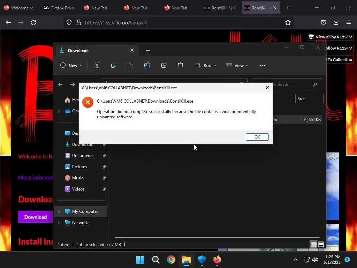This screenshot has width=357, height=268.
Task: Click the purple Download button on itch page
Action: (x=36, y=217)
